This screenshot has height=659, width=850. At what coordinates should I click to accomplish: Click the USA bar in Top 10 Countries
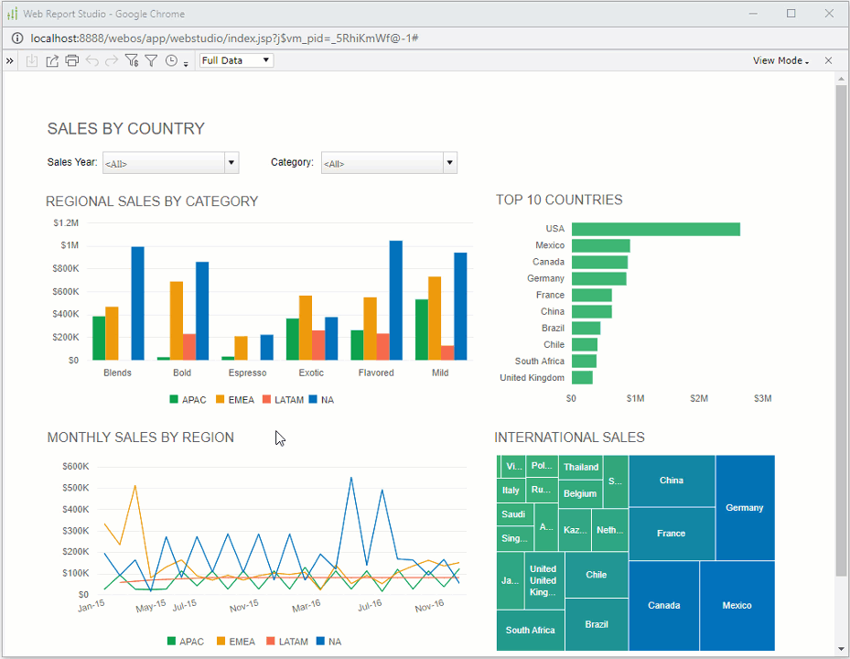point(655,229)
